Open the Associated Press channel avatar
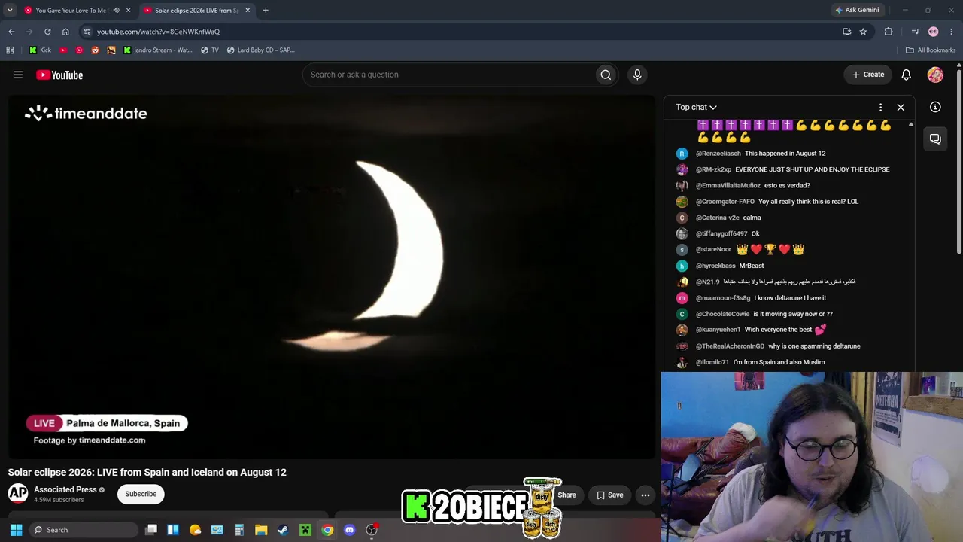 (18, 494)
